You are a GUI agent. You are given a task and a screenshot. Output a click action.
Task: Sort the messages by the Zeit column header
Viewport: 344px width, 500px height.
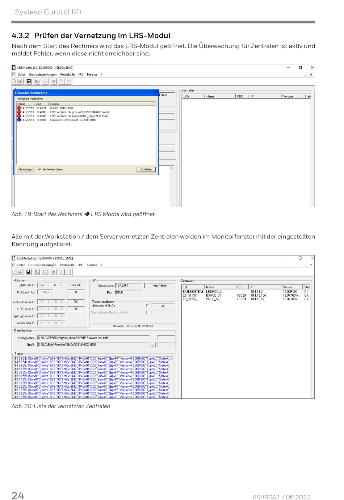click(x=42, y=104)
